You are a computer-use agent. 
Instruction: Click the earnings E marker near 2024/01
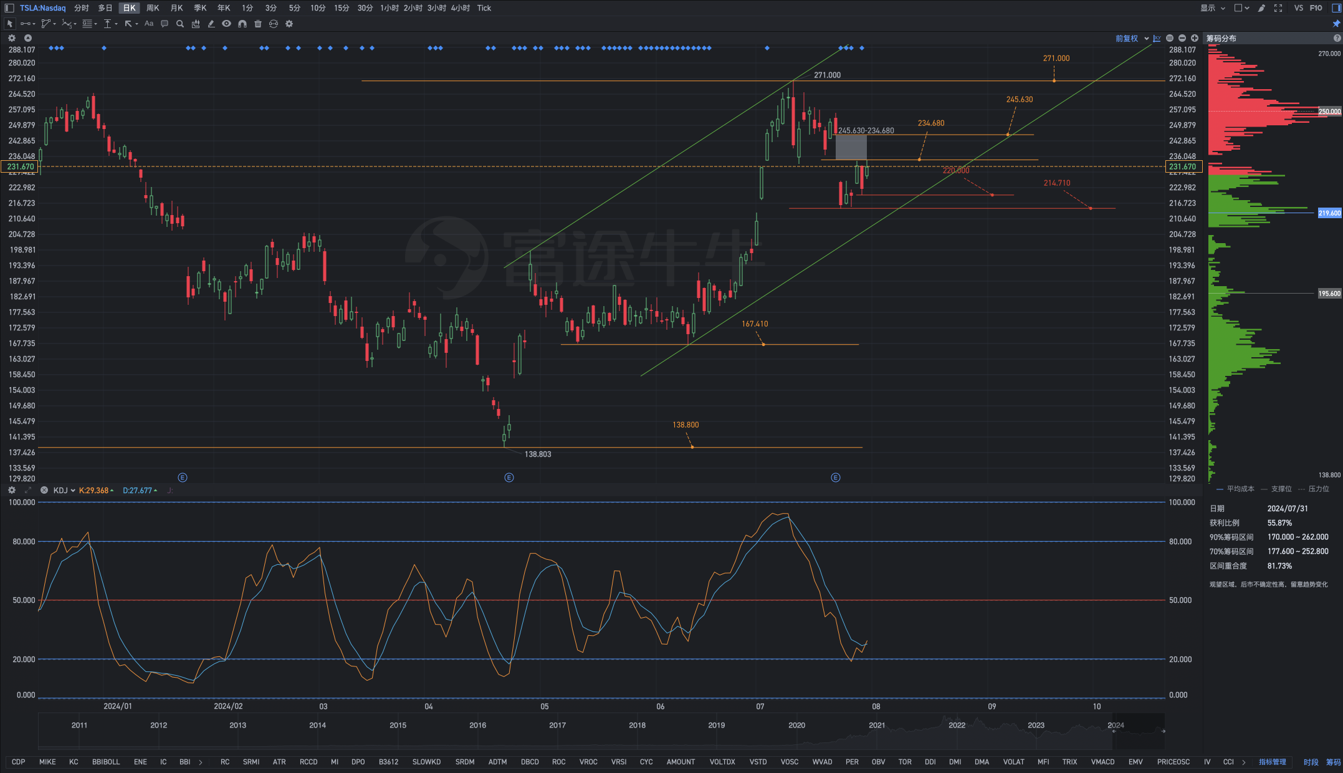point(183,478)
